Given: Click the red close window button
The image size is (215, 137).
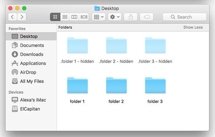Looking at the screenshot, I should tap(10, 8).
